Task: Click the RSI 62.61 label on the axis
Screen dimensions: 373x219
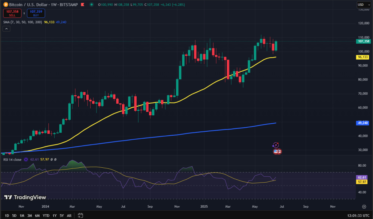Action: 362,178
